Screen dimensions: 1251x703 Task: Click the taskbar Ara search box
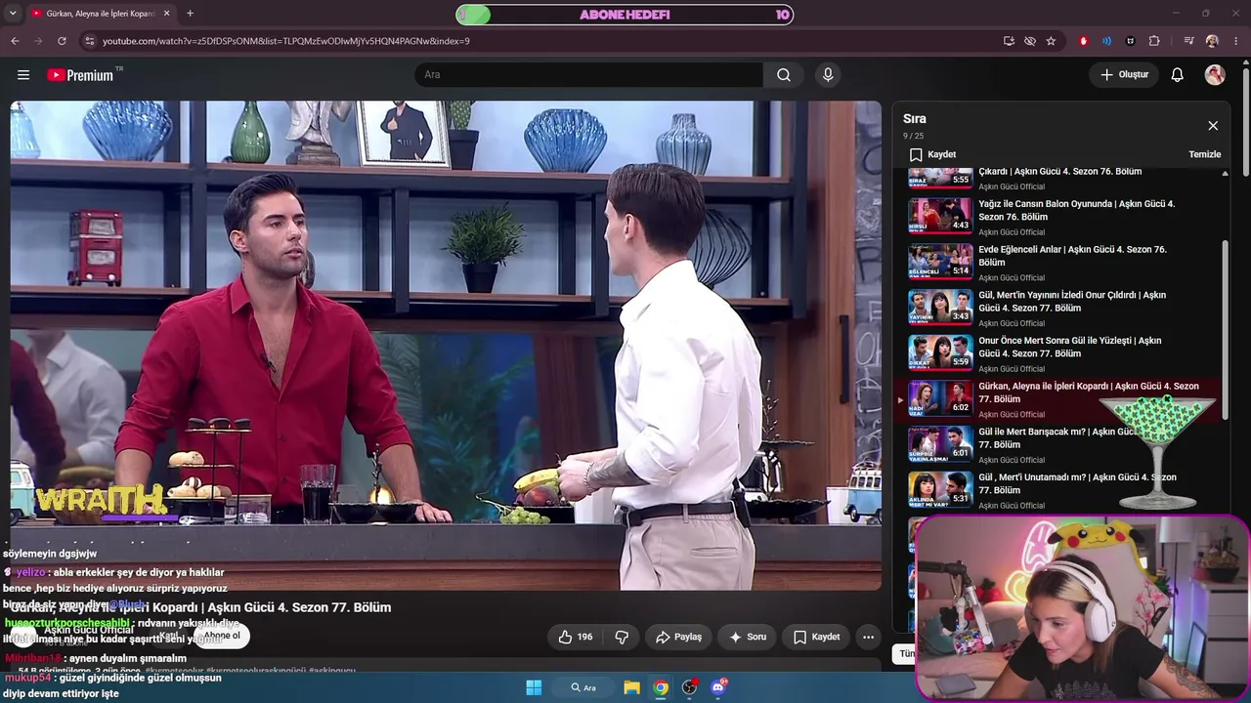(x=582, y=687)
